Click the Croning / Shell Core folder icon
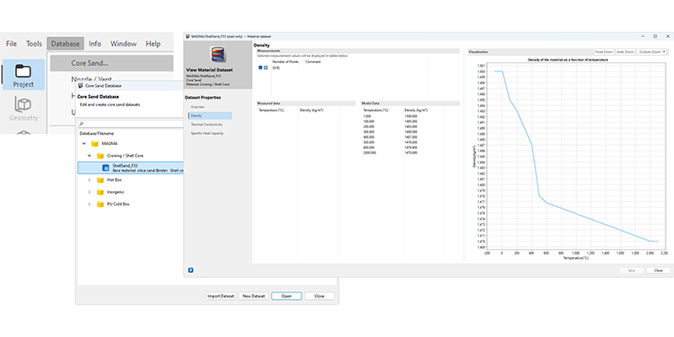Image resolution: width=674 pixels, height=337 pixels. [x=100, y=156]
